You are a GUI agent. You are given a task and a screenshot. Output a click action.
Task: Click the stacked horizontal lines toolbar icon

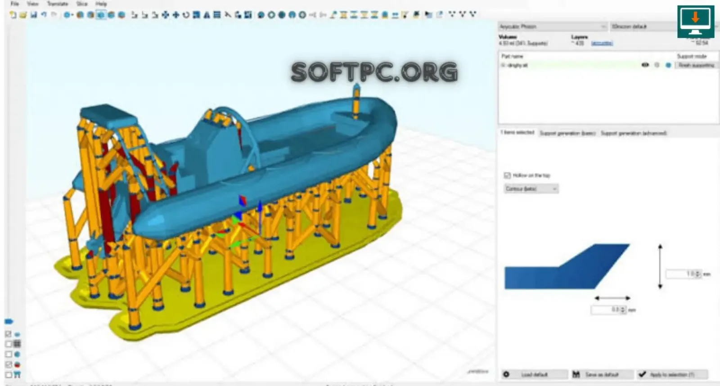coord(217,15)
